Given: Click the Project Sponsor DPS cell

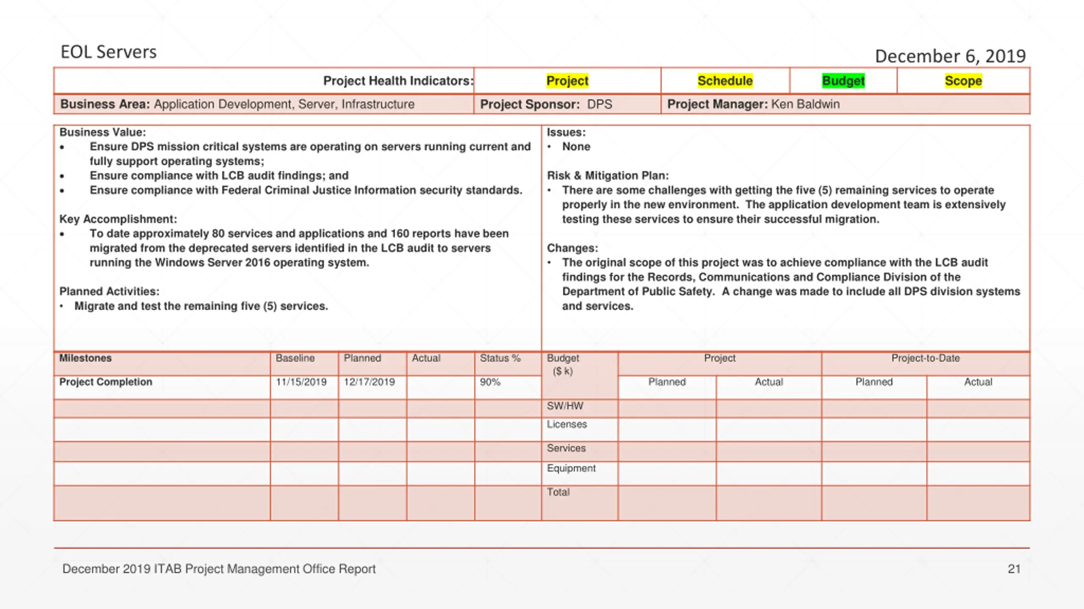Looking at the screenshot, I should coord(567,104).
